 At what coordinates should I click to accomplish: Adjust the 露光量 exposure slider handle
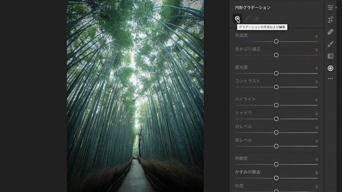tap(276, 73)
